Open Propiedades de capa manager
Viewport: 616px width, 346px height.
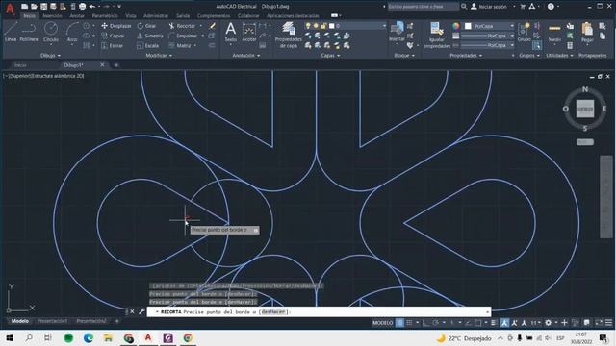pos(289,36)
